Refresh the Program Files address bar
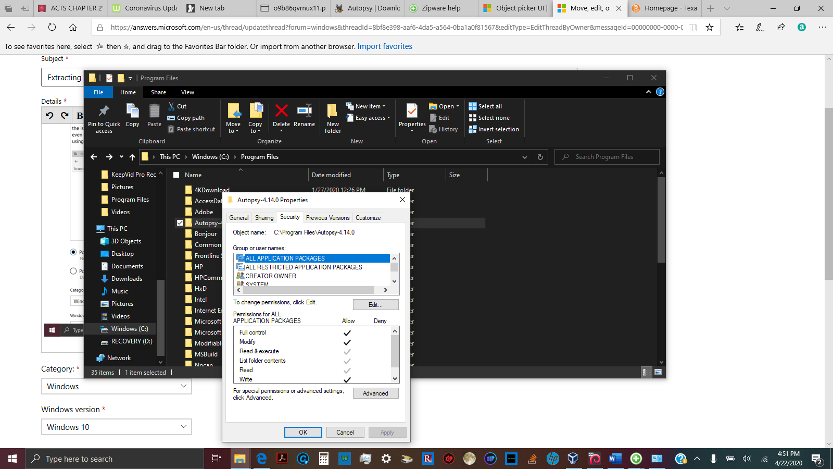The image size is (833, 469). coord(540,157)
